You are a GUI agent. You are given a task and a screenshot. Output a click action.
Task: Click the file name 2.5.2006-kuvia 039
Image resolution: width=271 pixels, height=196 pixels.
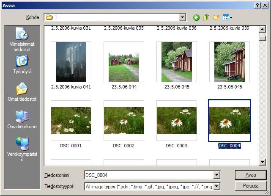click(230, 28)
